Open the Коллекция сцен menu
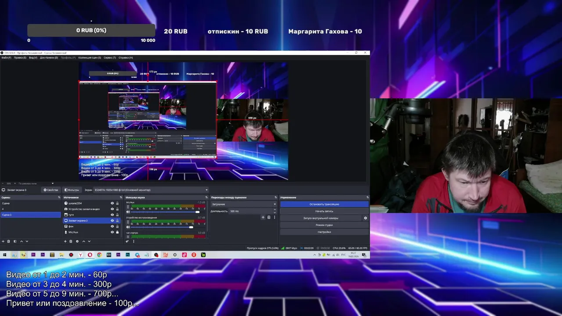 coord(90,57)
